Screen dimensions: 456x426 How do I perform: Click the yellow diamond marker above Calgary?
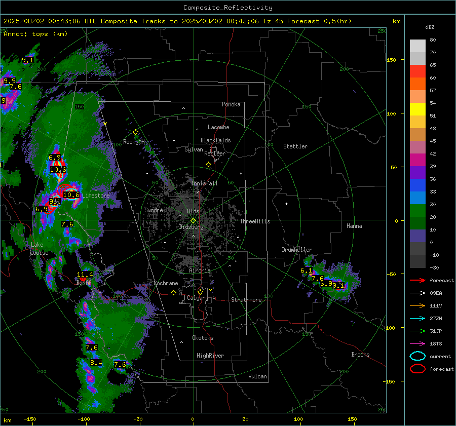coord(200,292)
